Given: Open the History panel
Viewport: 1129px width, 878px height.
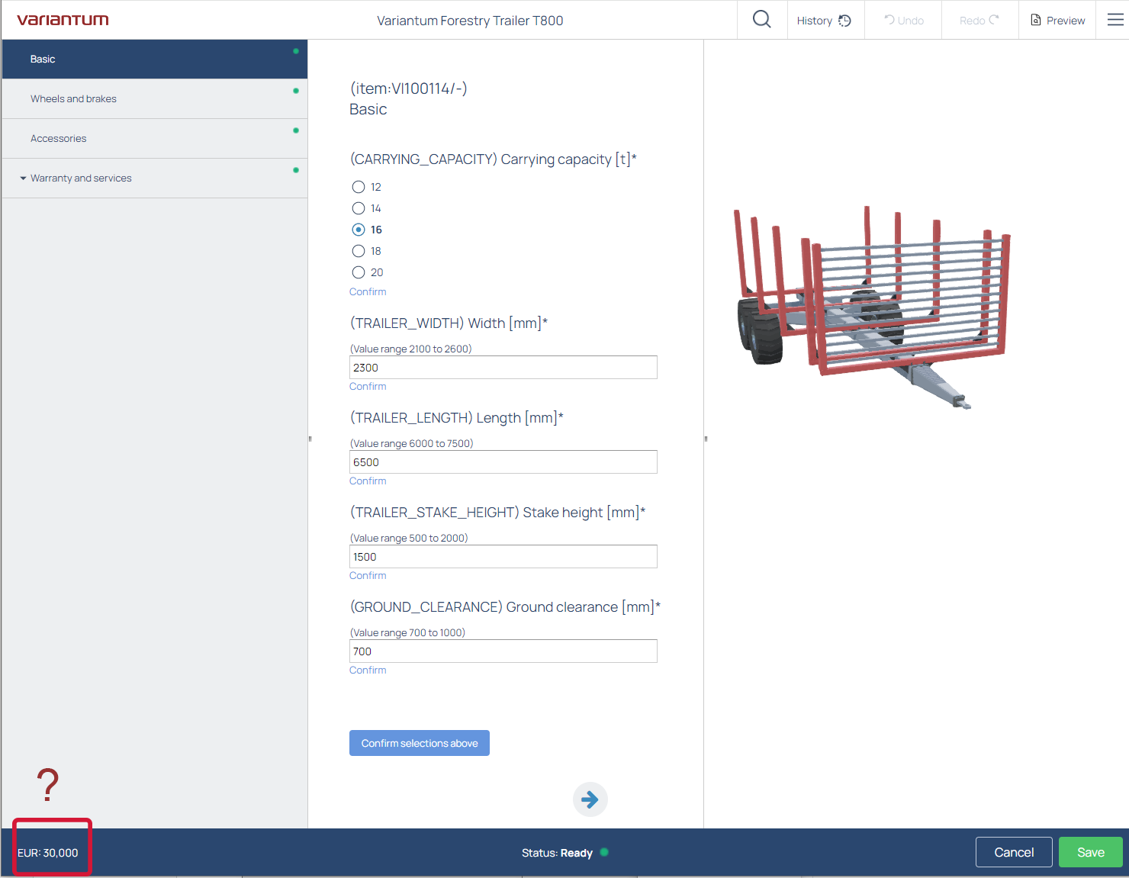Looking at the screenshot, I should click(x=825, y=21).
